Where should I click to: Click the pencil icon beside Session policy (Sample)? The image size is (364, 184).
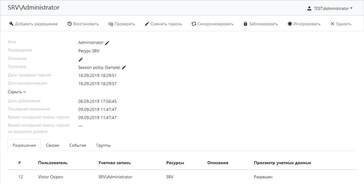124,67
